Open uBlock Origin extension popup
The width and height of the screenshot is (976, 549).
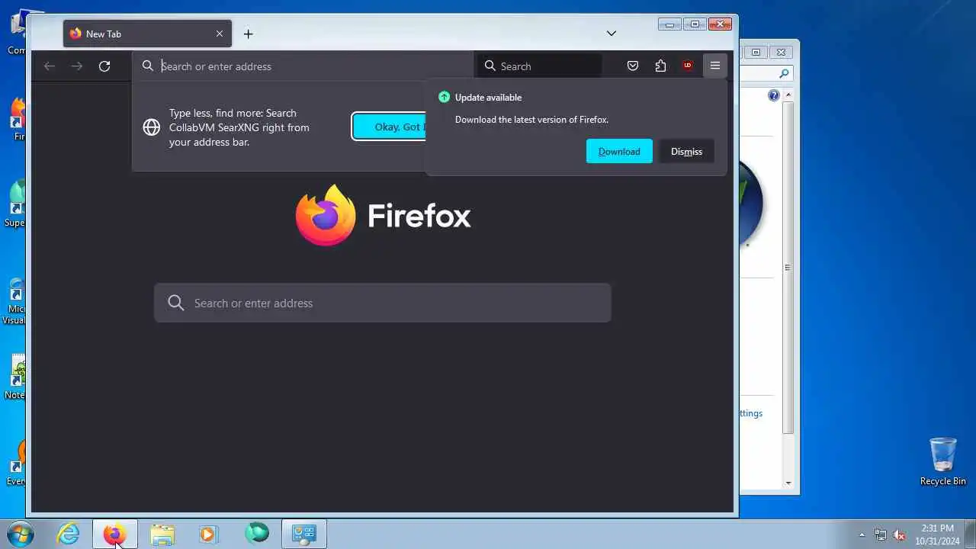point(688,66)
